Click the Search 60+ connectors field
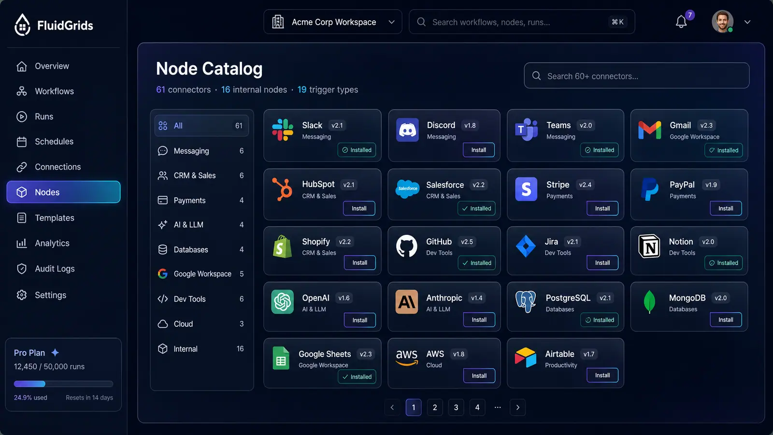Viewport: 773px width, 435px height. point(636,76)
